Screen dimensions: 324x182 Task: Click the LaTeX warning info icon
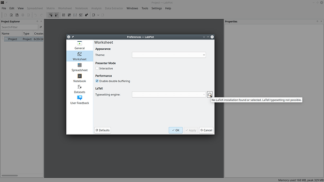[x=209, y=94]
